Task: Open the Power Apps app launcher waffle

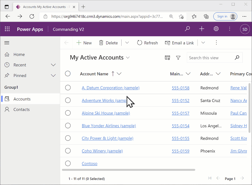Action: [7, 29]
